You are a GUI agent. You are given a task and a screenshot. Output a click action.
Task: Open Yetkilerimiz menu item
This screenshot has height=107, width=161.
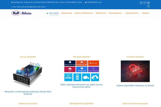pyautogui.click(x=101, y=13)
